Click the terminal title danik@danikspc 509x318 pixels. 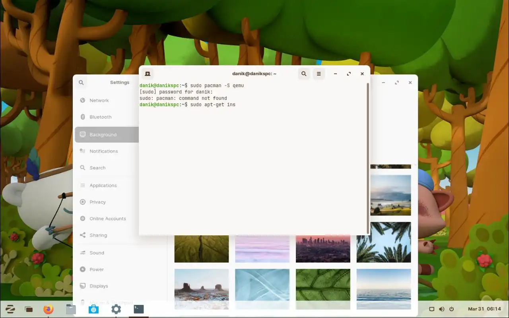pyautogui.click(x=254, y=74)
